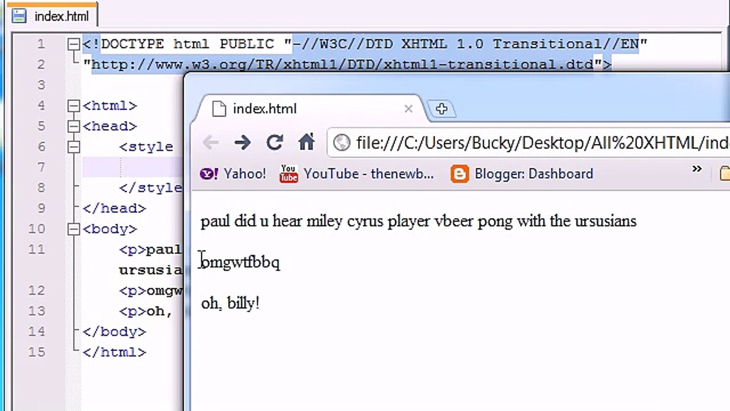Screen dimensions: 730x411
Task: Click the text 'omgwtfbbq' in the page
Action: coord(240,263)
